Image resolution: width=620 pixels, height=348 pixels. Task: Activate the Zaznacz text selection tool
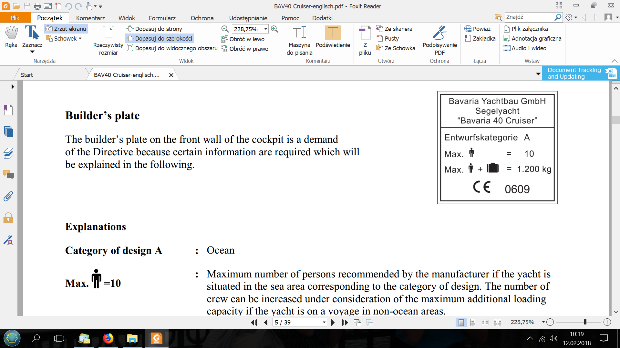32,39
